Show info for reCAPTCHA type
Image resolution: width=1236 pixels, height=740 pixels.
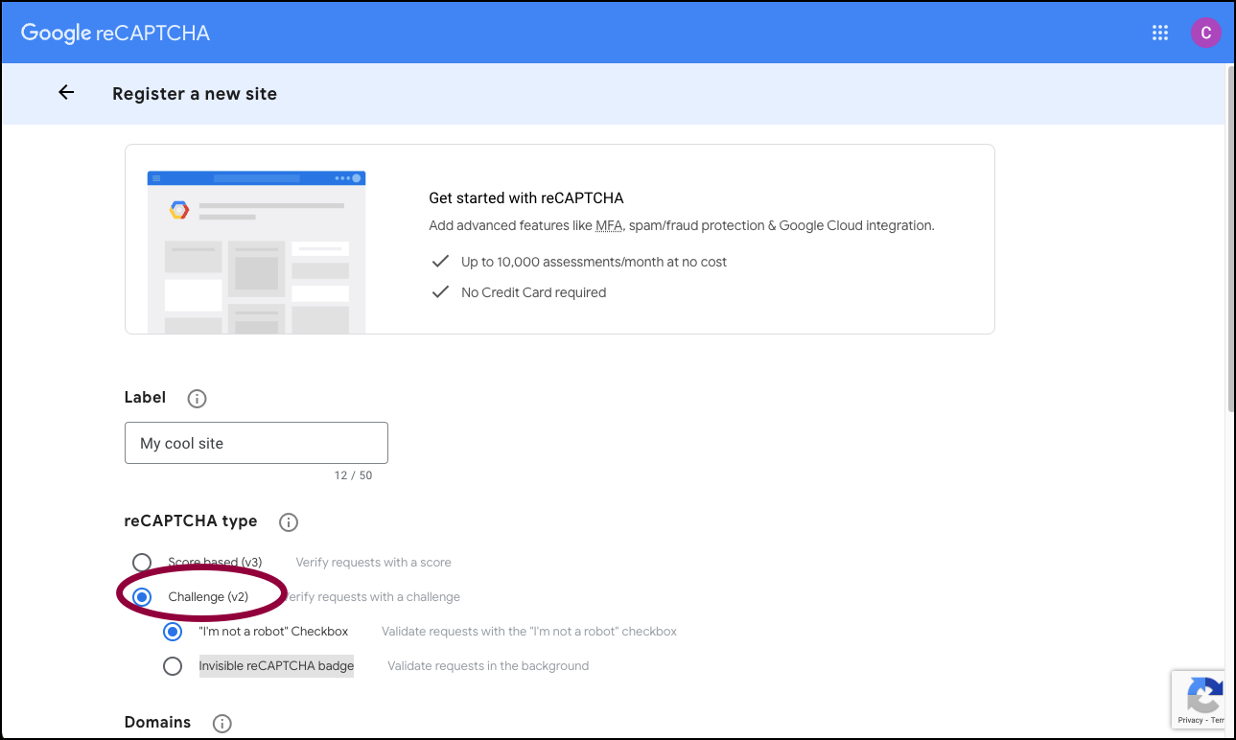288,522
